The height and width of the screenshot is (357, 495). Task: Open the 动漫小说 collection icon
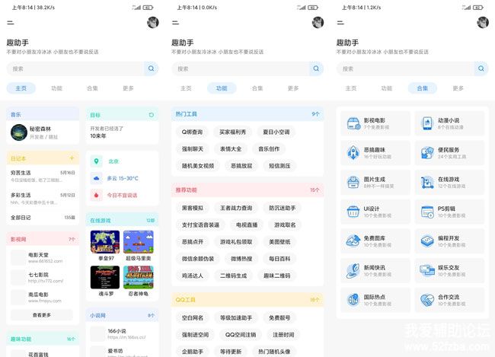pyautogui.click(x=427, y=123)
